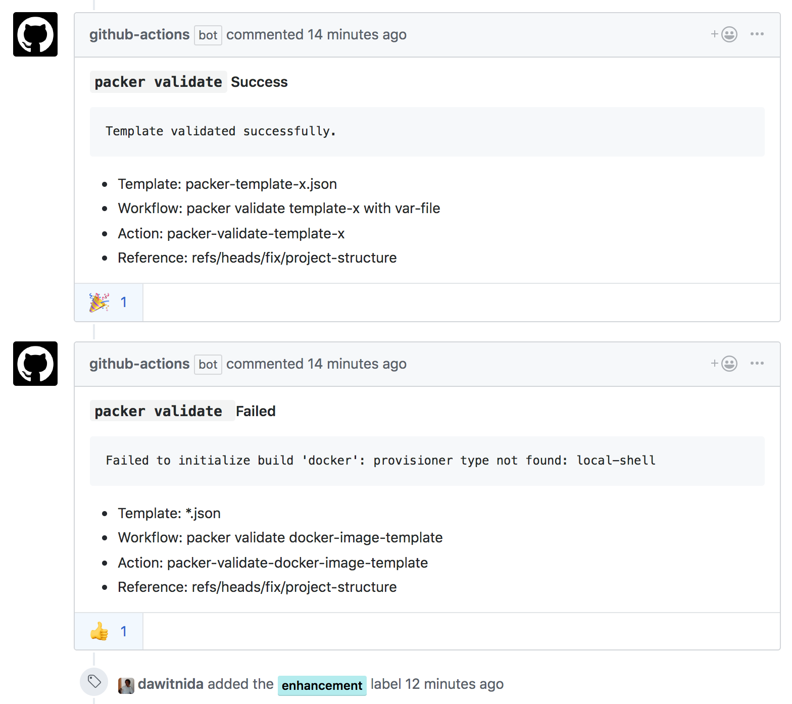
Task: Click the enhancement label
Action: tap(322, 685)
